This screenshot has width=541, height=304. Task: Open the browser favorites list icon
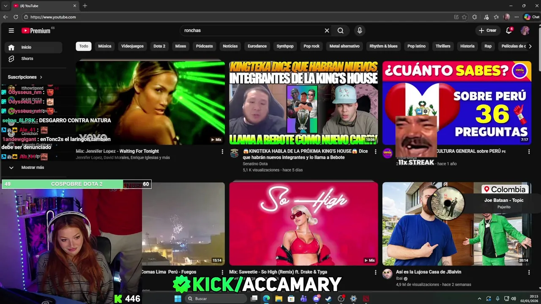[496, 17]
